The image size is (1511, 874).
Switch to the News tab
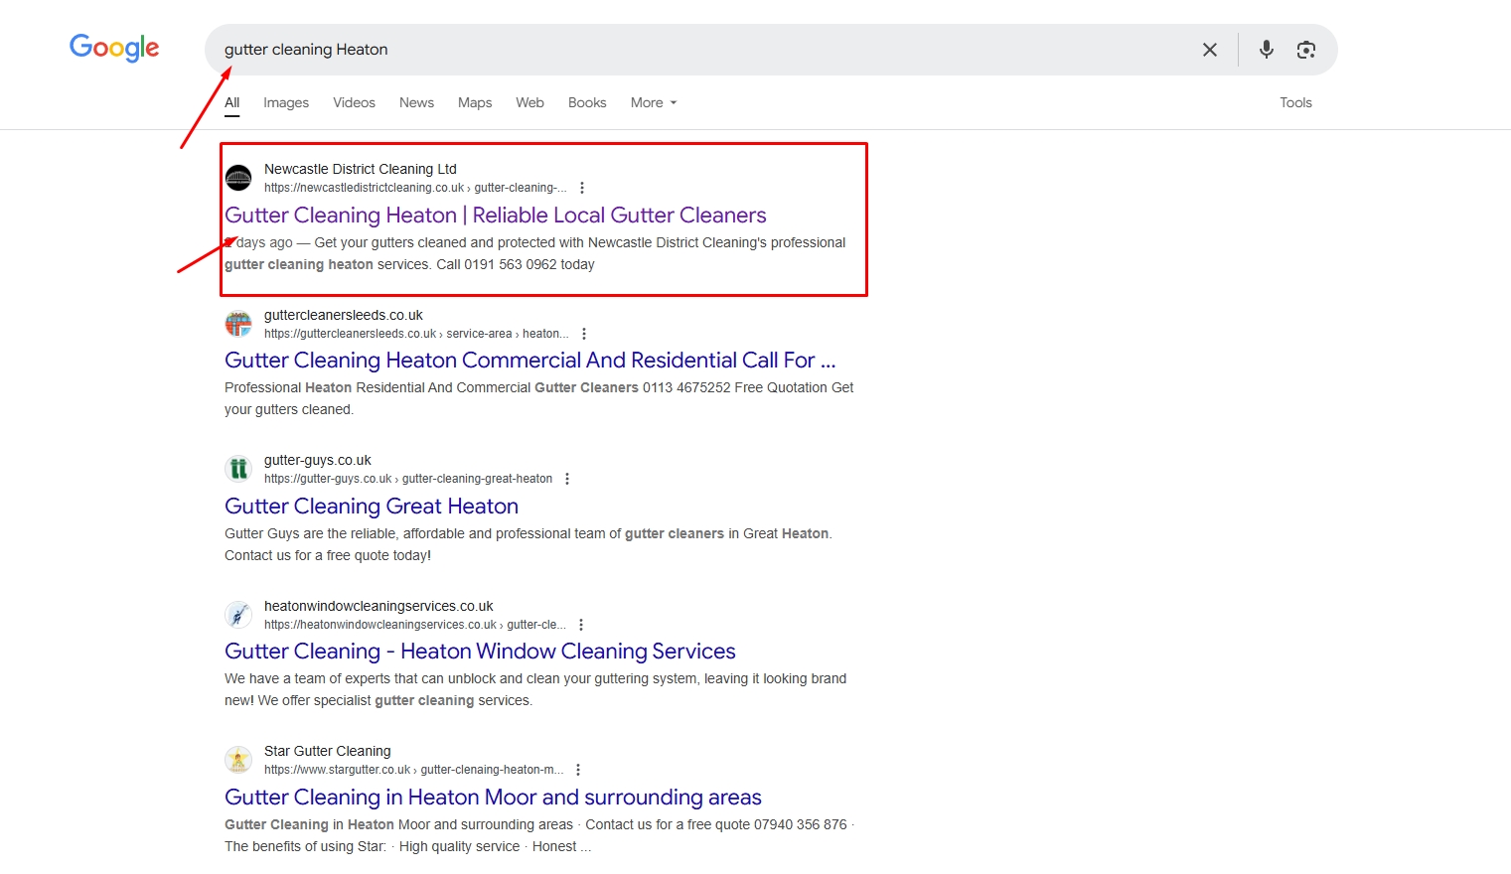click(416, 102)
